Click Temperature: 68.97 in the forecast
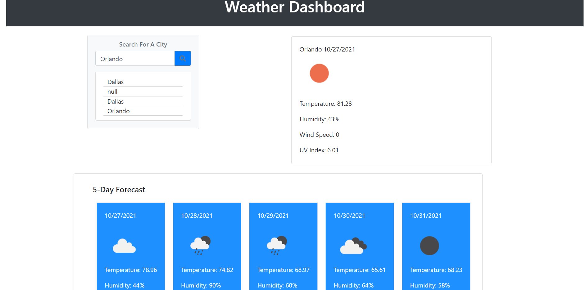586x290 pixels. click(x=284, y=270)
